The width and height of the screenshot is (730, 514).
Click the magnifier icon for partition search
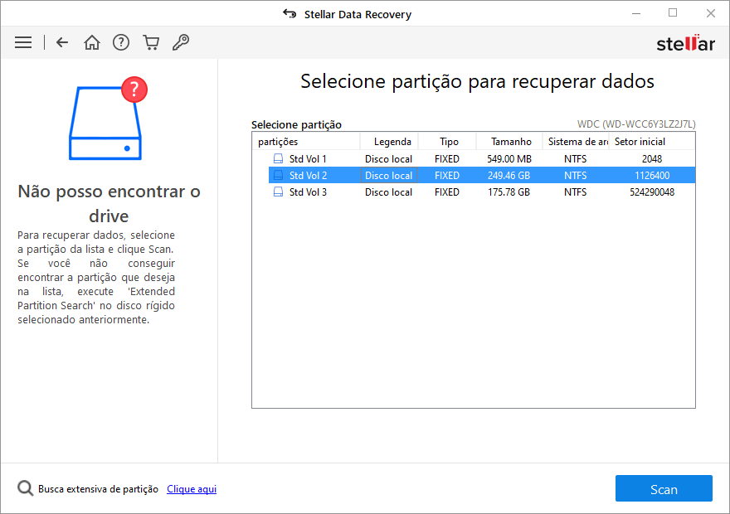tap(25, 488)
